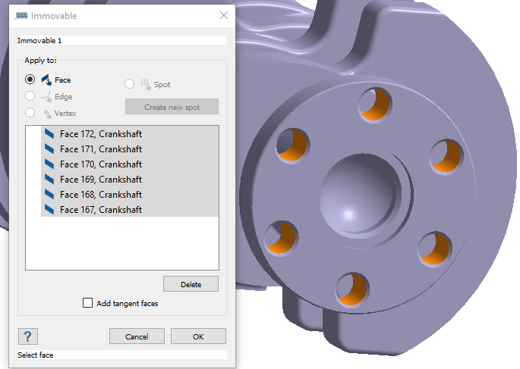Click the striped icon beside Face 167
Screen dimensions: 520x369
49,209
